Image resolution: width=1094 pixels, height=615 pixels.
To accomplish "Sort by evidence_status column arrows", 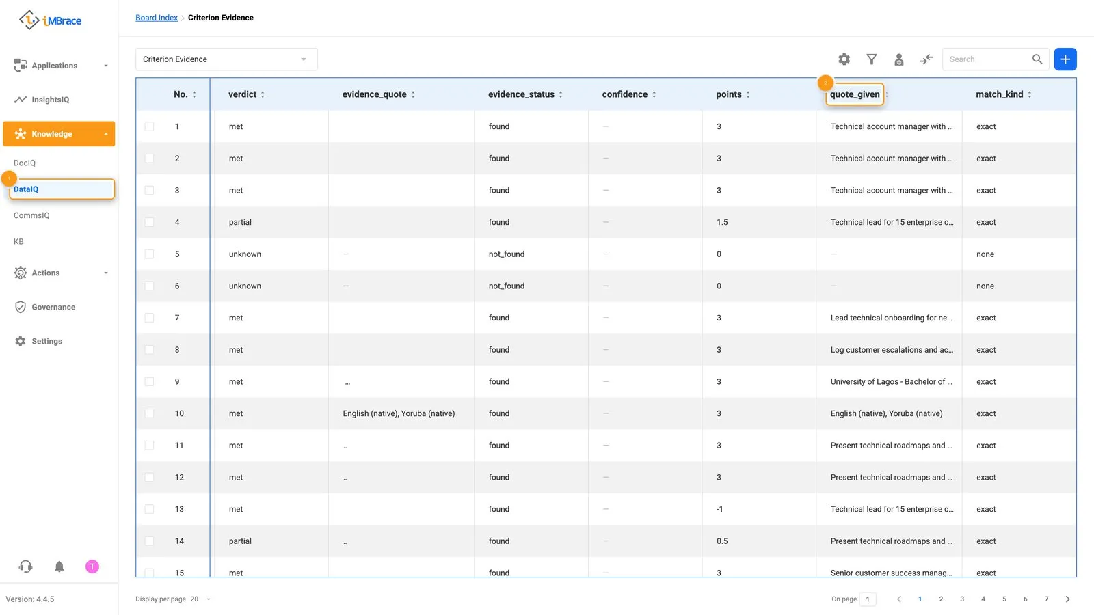I will coord(561,95).
